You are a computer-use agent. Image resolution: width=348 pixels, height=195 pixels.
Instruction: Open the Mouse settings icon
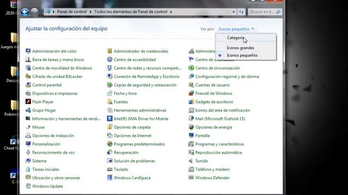(x=28, y=127)
